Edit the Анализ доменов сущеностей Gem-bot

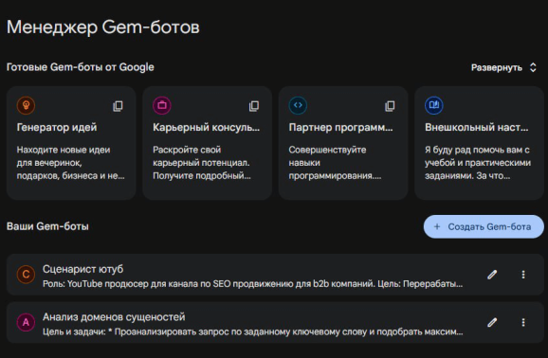[x=492, y=322]
